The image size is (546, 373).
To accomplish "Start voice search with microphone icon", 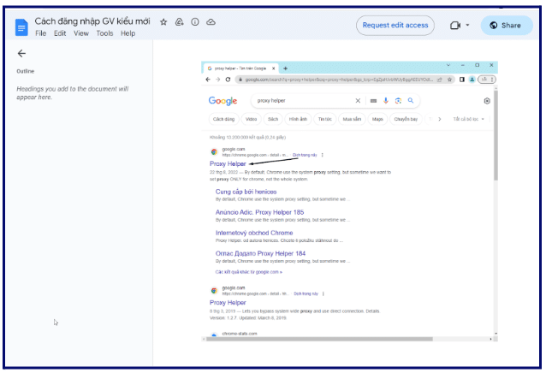I will [x=386, y=101].
